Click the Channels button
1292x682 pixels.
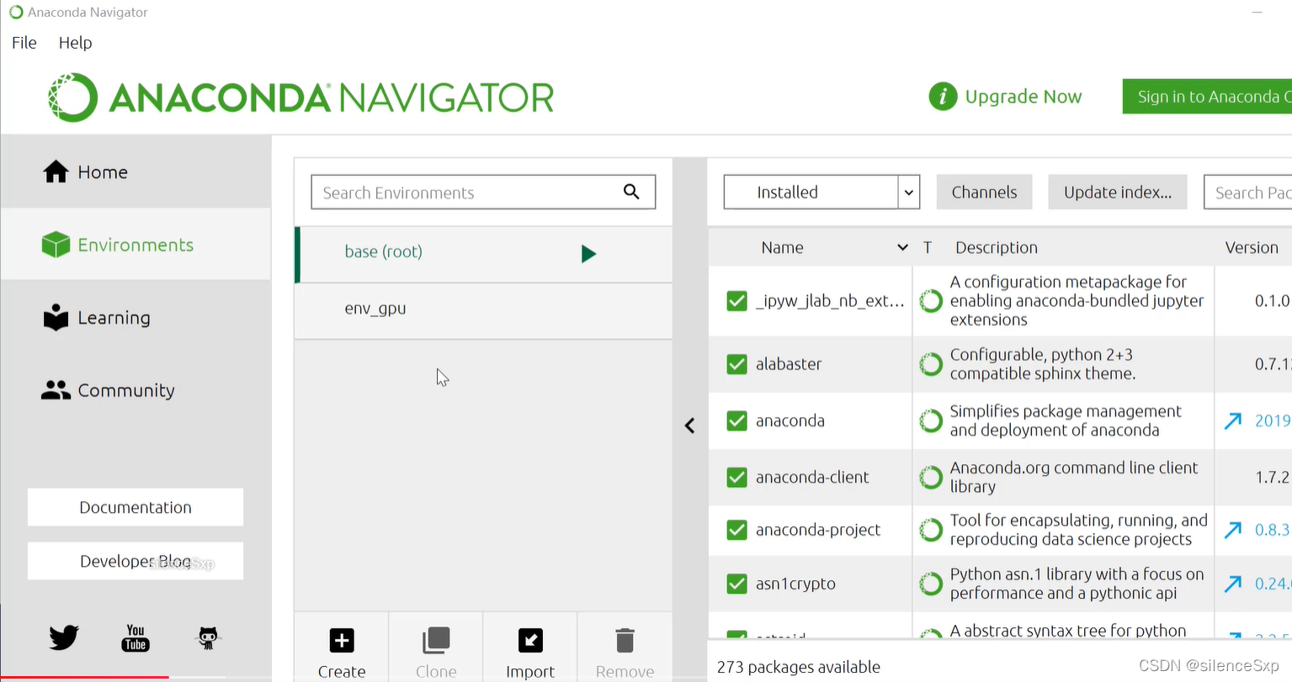[984, 192]
